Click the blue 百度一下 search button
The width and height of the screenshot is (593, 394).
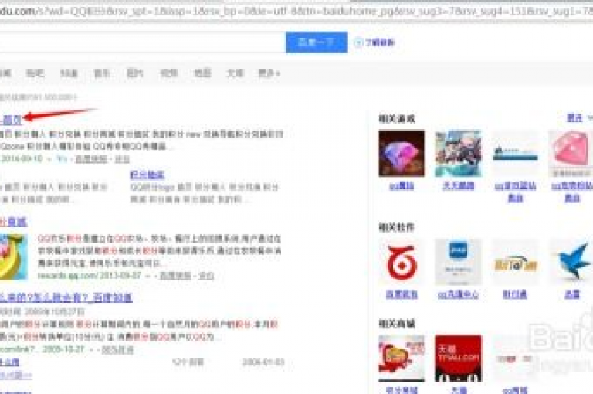click(317, 42)
